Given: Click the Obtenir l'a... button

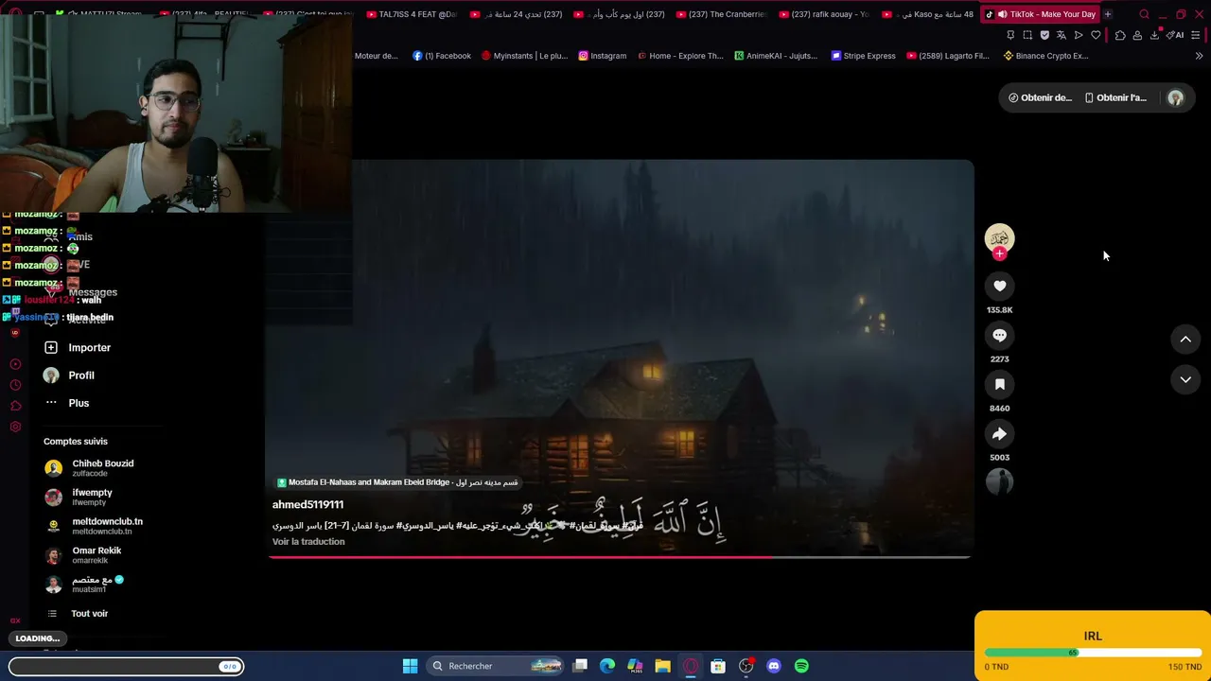Looking at the screenshot, I should tap(1115, 97).
